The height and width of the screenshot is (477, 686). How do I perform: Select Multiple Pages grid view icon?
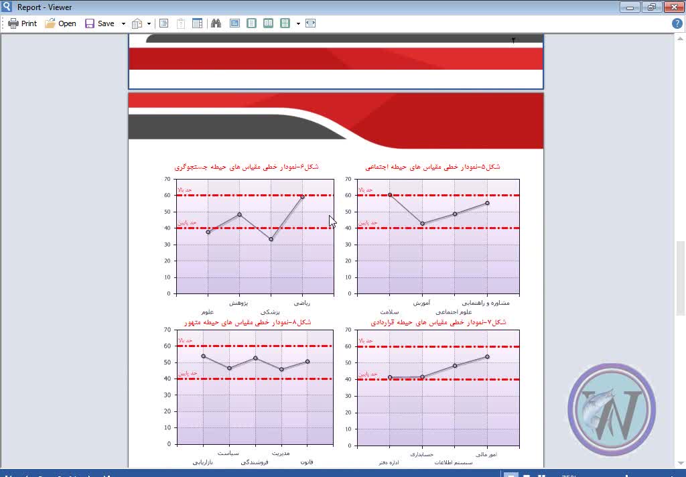(285, 23)
